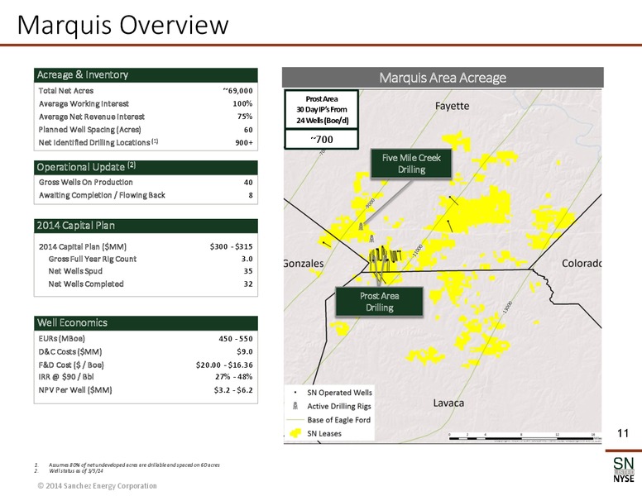Select Average Net Revenue Interest label
The width and height of the screenshot is (642, 496).
tap(92, 117)
